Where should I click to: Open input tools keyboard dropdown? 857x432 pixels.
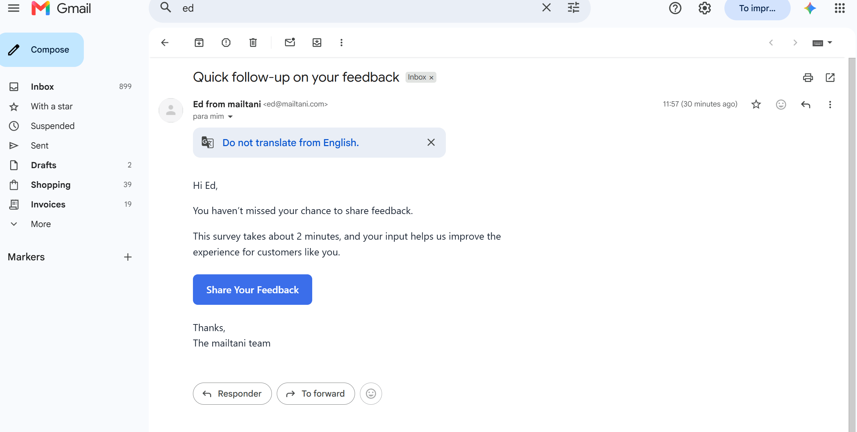click(x=822, y=43)
